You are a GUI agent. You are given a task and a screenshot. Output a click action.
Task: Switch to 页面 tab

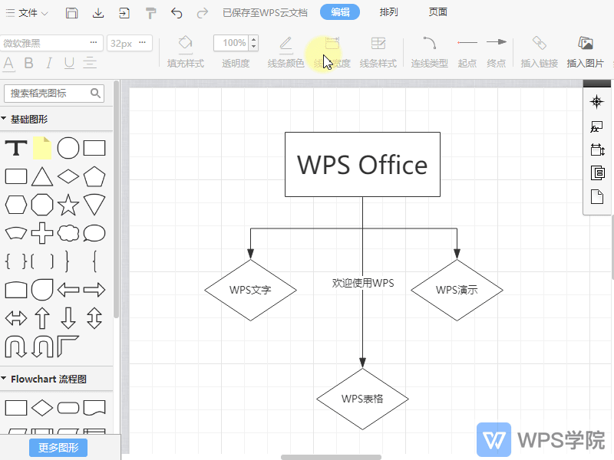[437, 12]
